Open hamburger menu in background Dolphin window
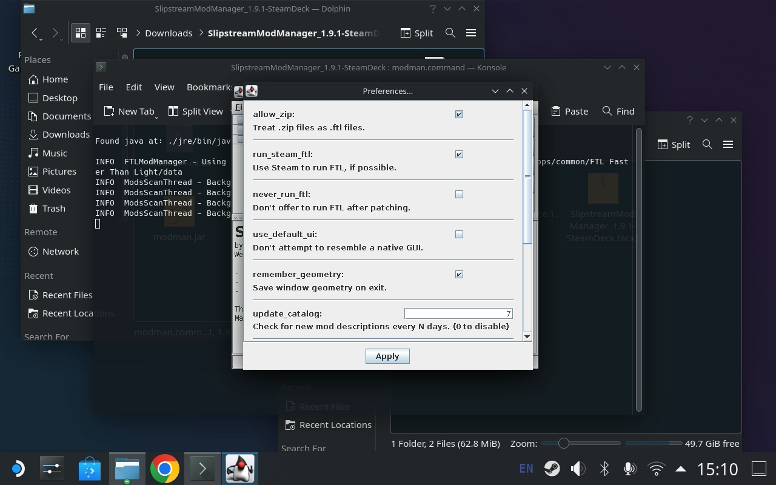Screen dimensions: 776x485 tap(728, 144)
